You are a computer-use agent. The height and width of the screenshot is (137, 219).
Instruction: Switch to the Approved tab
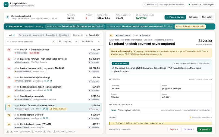point(38,35)
